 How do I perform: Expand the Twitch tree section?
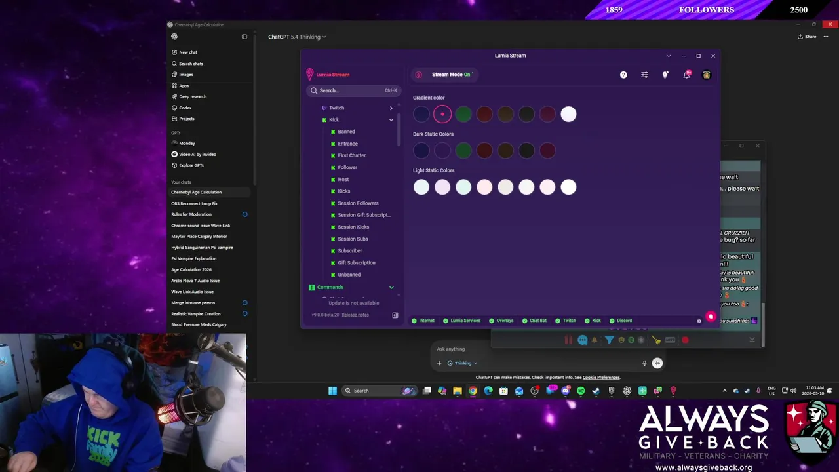pos(391,108)
